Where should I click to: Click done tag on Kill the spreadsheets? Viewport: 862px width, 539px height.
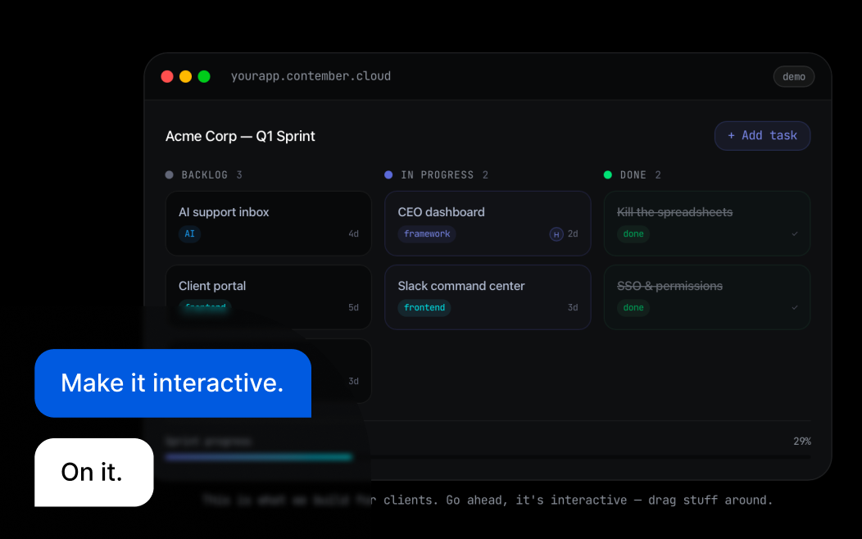coord(633,234)
